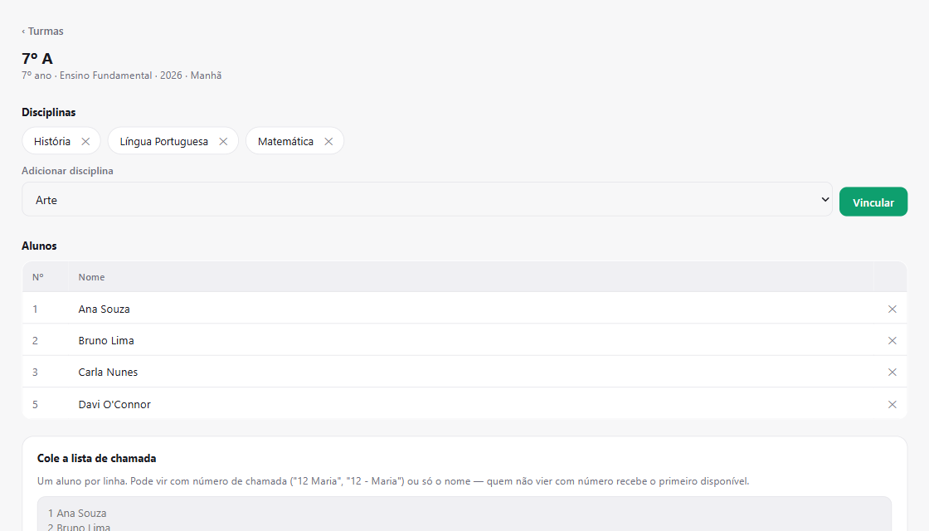Delete student Bruno Lima from the list

pos(893,341)
